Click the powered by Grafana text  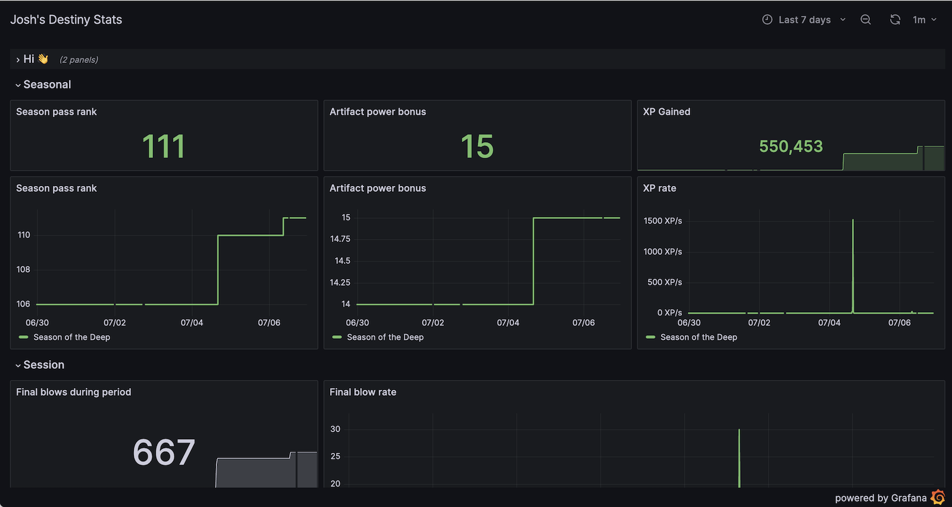881,498
